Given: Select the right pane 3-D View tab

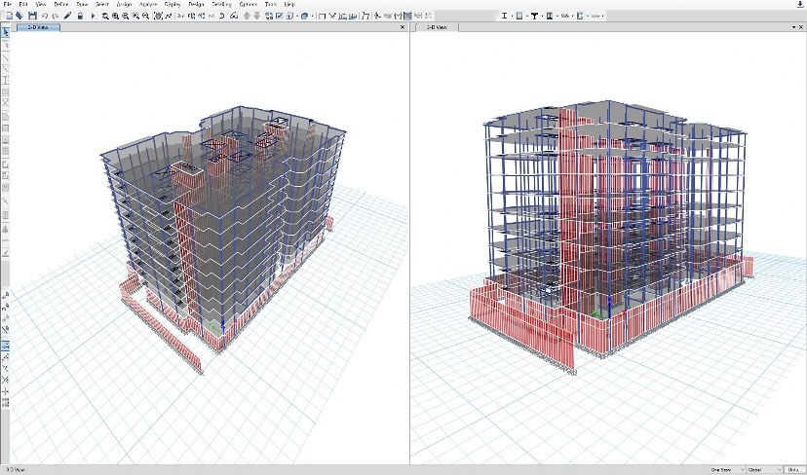Looking at the screenshot, I should pyautogui.click(x=435, y=27).
